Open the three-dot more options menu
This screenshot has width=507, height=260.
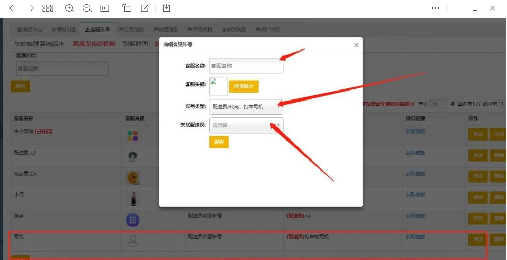point(435,8)
